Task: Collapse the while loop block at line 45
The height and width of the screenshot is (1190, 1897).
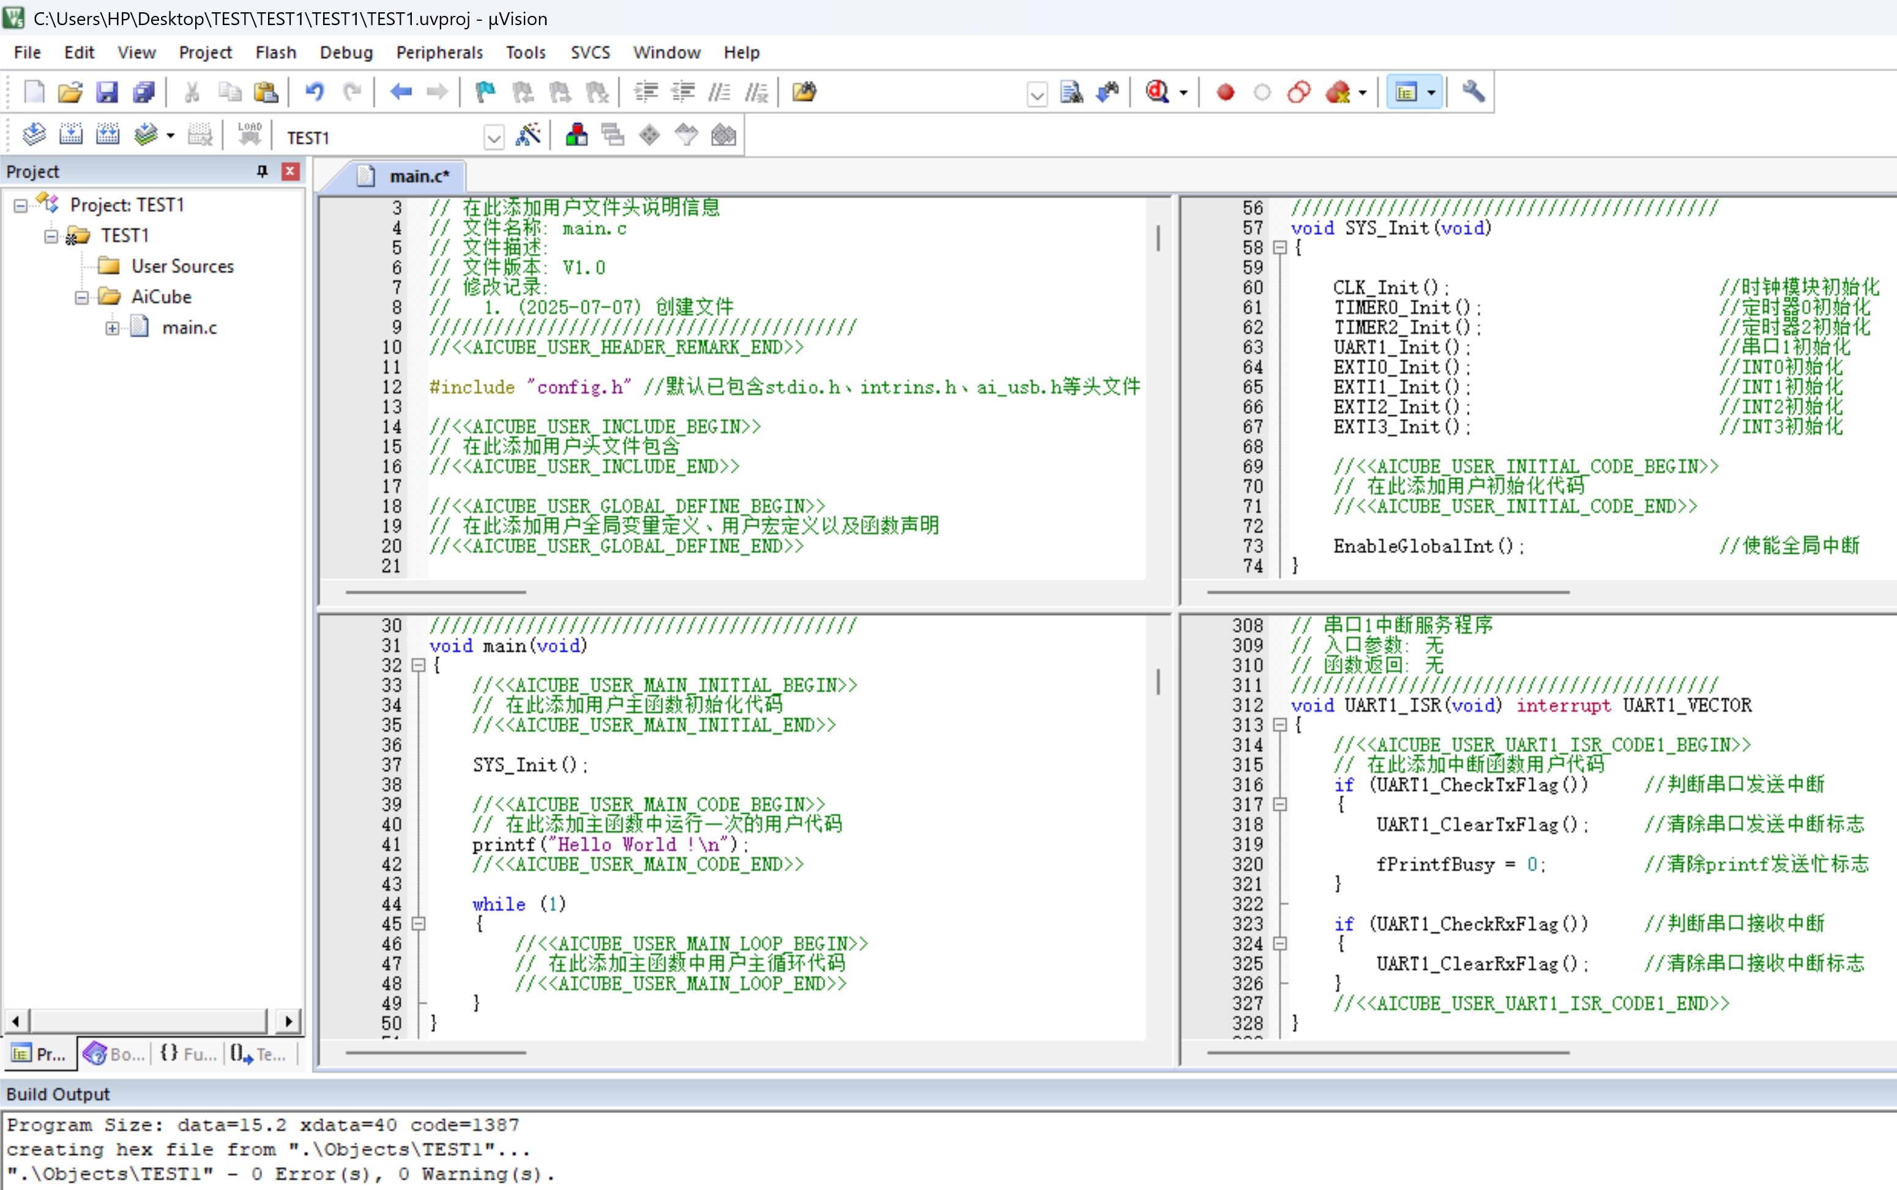Action: tap(419, 923)
